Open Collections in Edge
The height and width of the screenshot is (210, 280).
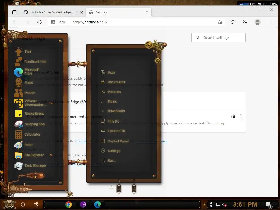[245, 22]
